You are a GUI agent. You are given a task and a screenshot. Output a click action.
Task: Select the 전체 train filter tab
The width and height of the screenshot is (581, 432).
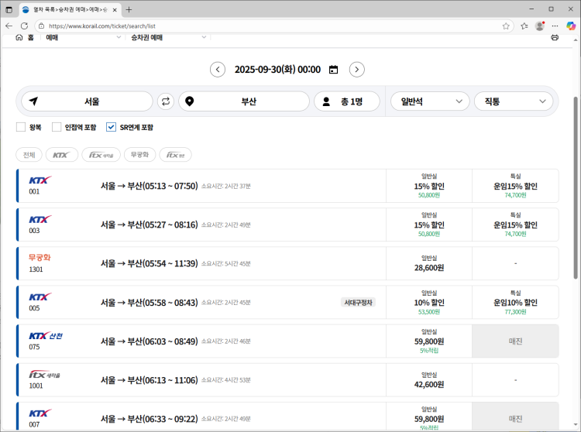29,155
